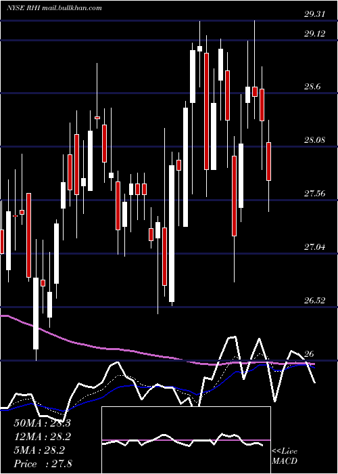Click the 5MA : 28.2 readout
This screenshot has height=474, width=338.
[39, 451]
